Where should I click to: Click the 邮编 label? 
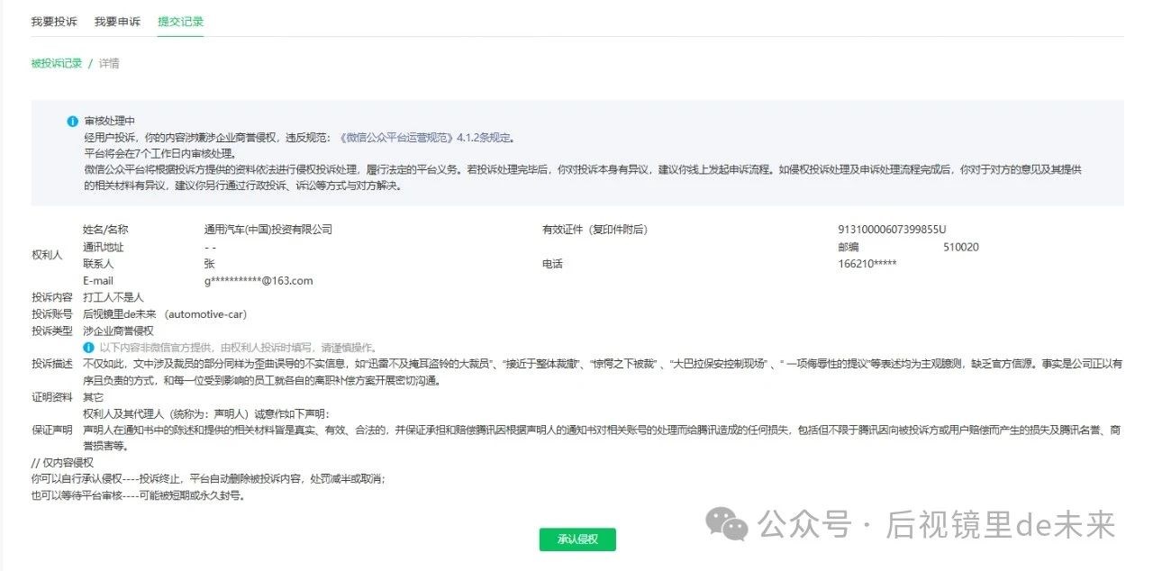click(849, 247)
